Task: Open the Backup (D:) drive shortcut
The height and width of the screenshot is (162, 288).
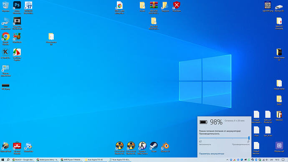Action: (279, 8)
